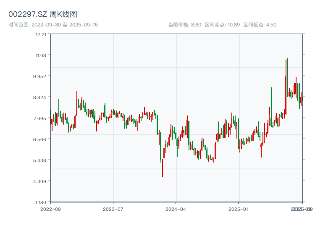Click the 12.21 y-axis tick label
Viewport: 336px width, 252px height.
pyautogui.click(x=41, y=34)
